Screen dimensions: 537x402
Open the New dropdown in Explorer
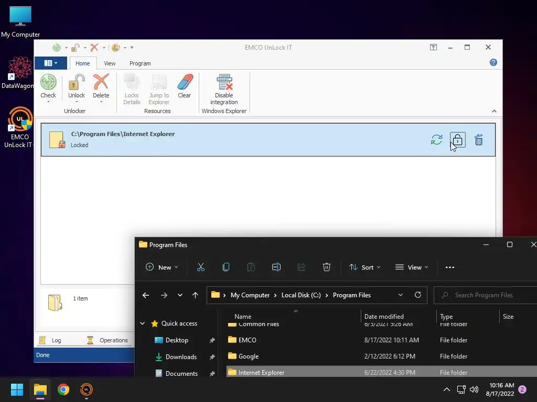(162, 267)
